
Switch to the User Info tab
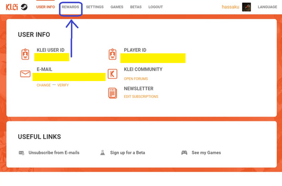[x=46, y=7]
